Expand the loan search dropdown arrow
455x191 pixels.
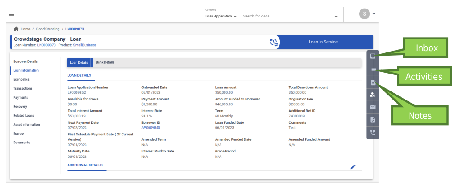pyautogui.click(x=336, y=17)
